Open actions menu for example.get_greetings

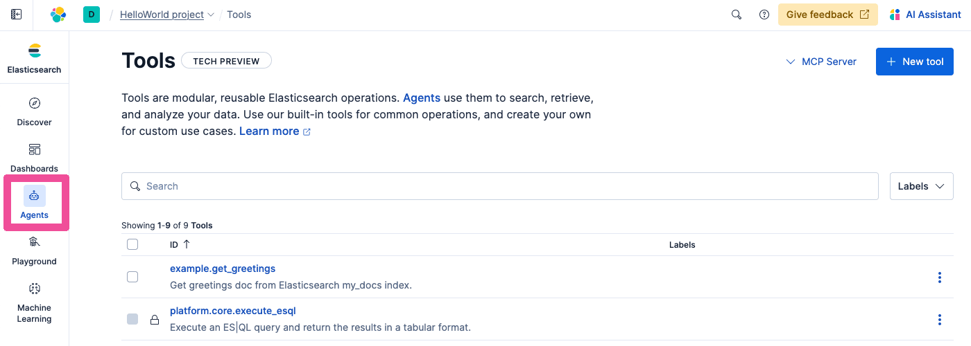coord(940,277)
